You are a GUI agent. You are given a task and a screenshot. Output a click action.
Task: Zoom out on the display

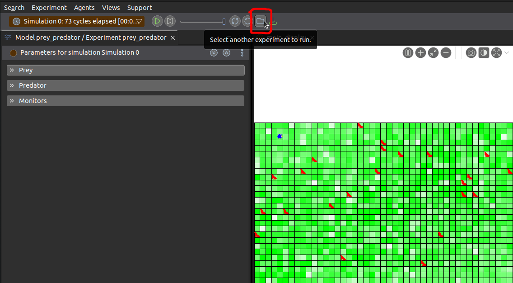(x=446, y=53)
